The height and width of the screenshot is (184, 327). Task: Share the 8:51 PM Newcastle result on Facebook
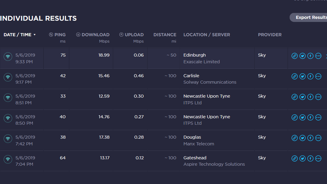tap(310, 97)
